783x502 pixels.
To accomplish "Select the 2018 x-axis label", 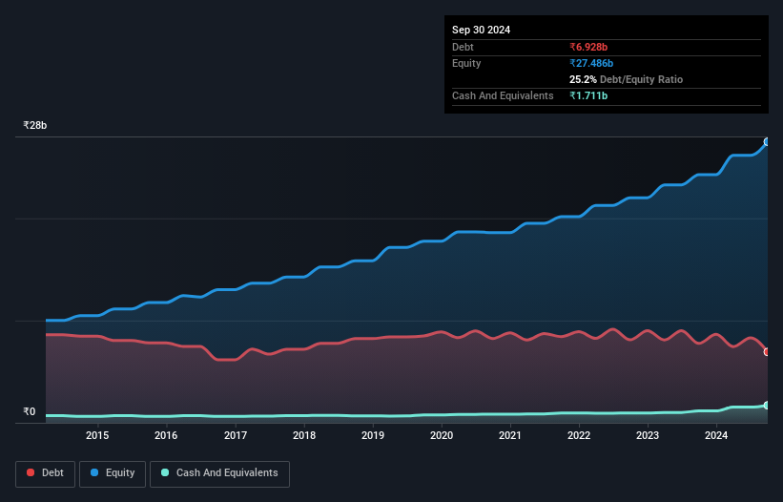I will pos(304,435).
